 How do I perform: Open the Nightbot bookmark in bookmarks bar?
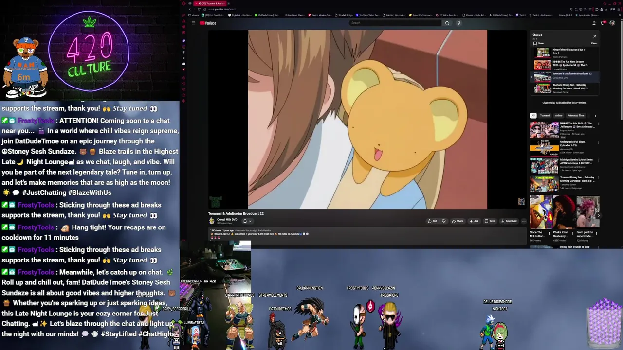point(241,15)
